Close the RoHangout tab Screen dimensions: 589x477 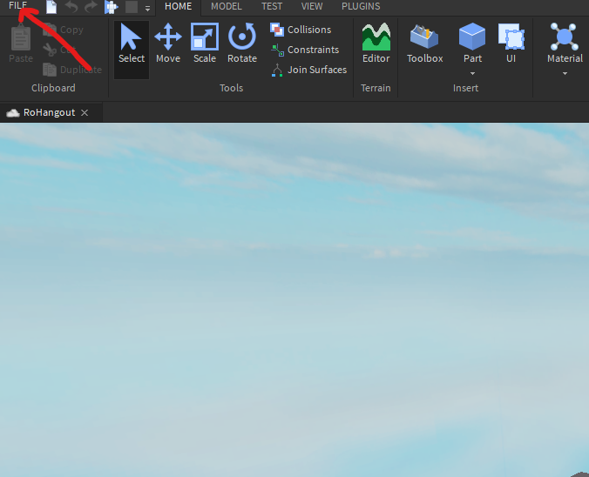tap(85, 112)
